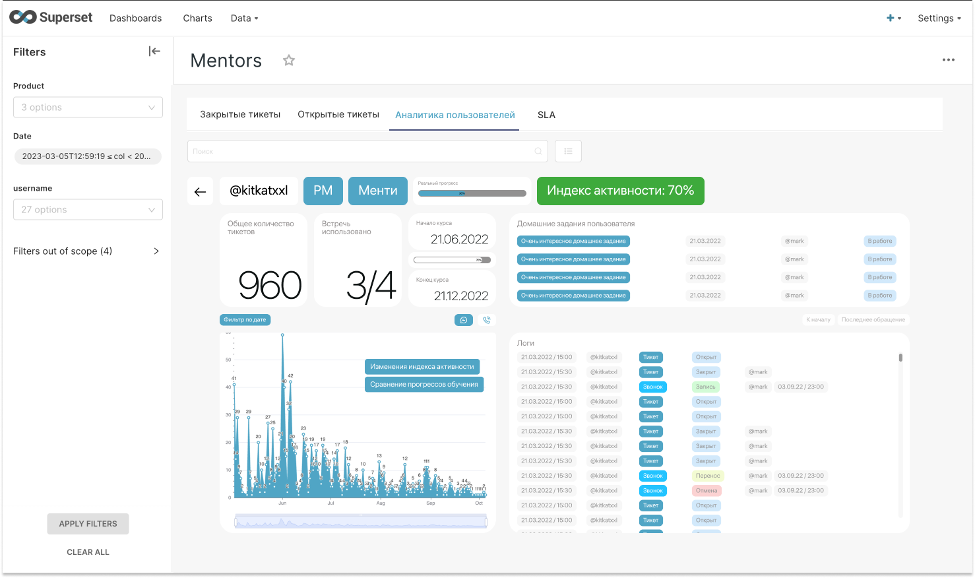
Task: Switch to Открытые тикеты tab
Action: (x=338, y=115)
